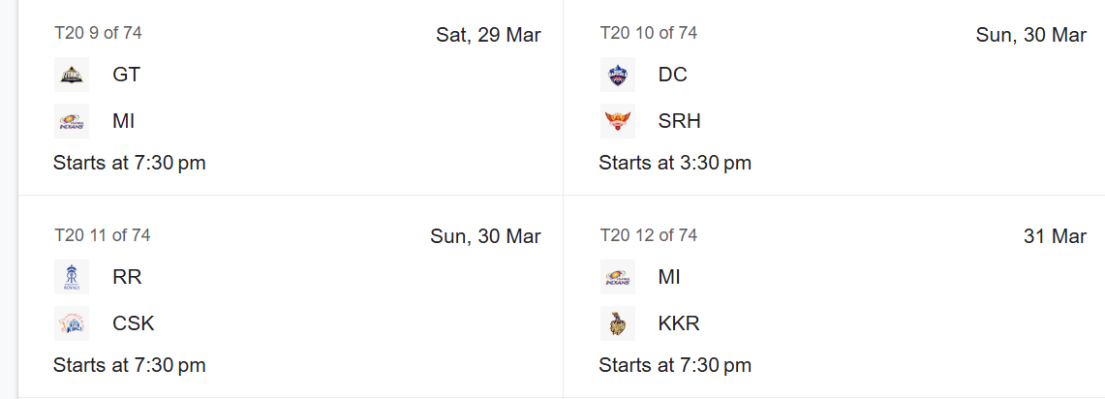This screenshot has height=399, width=1105.
Task: Click the Kolkata Knight Riders logo
Action: 618,323
